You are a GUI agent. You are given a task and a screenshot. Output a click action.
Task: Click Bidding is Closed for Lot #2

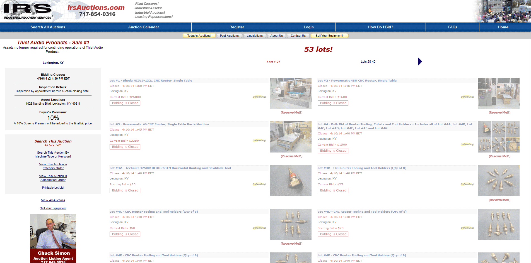[333, 103]
